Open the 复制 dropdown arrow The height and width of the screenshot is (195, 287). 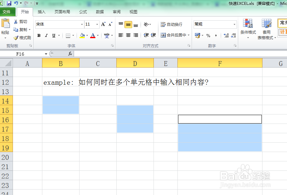(29, 30)
